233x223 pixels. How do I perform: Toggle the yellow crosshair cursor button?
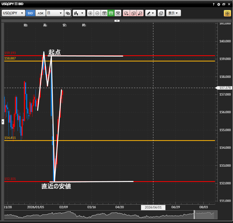(x=227, y=13)
